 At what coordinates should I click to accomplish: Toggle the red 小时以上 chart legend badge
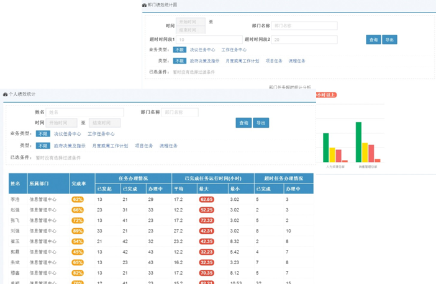click(326, 95)
